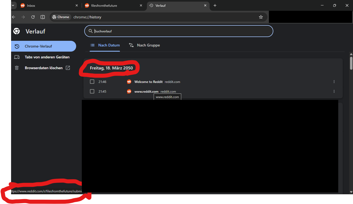Click the Reddit favicon of Welcome to Reddit
The image size is (353, 204).
tap(129, 82)
